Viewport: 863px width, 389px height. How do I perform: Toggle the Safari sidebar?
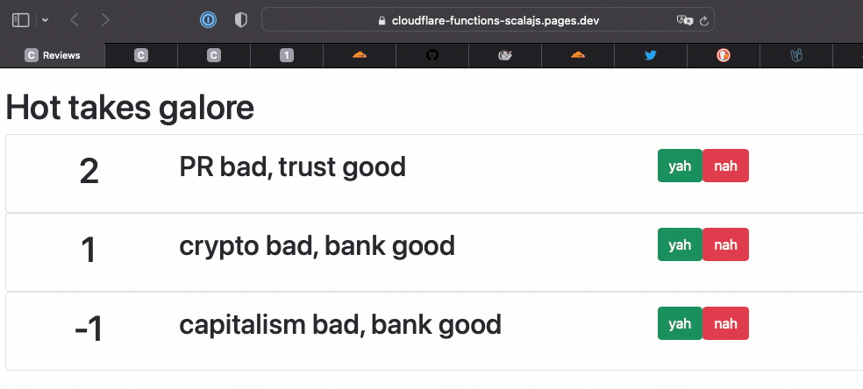click(x=21, y=19)
